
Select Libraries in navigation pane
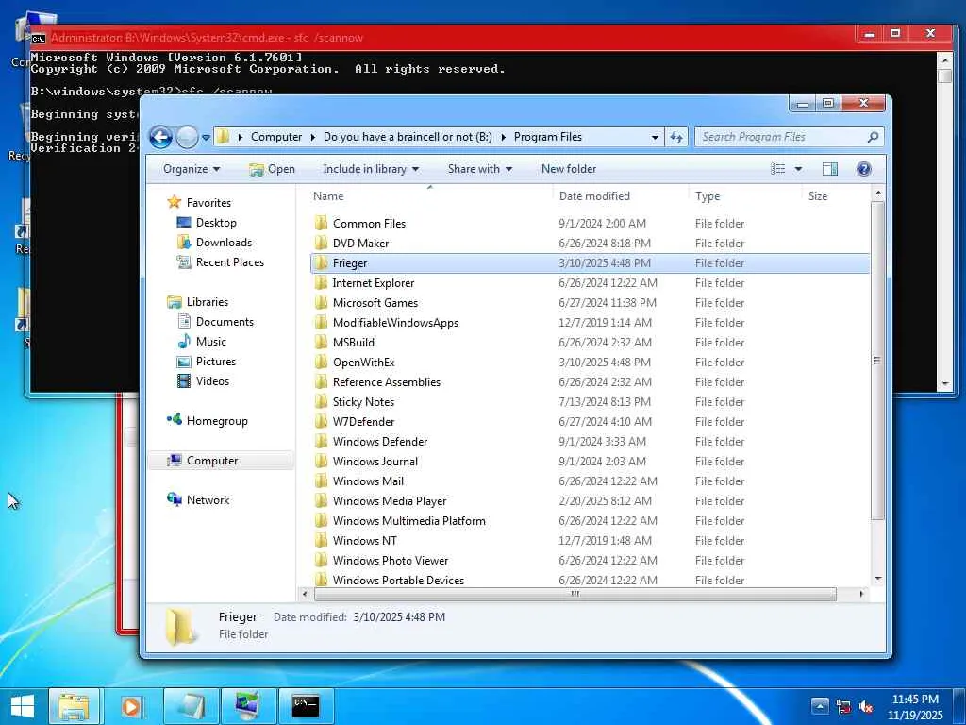click(208, 302)
